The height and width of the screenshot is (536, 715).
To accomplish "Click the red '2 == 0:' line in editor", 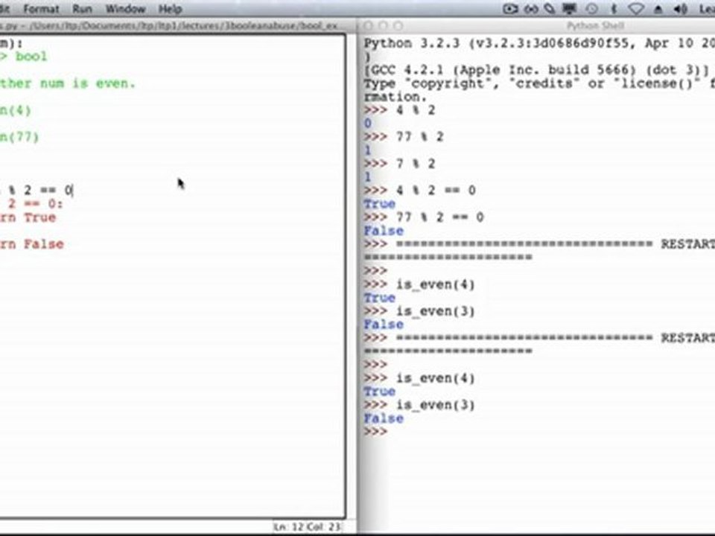I will (x=35, y=204).
